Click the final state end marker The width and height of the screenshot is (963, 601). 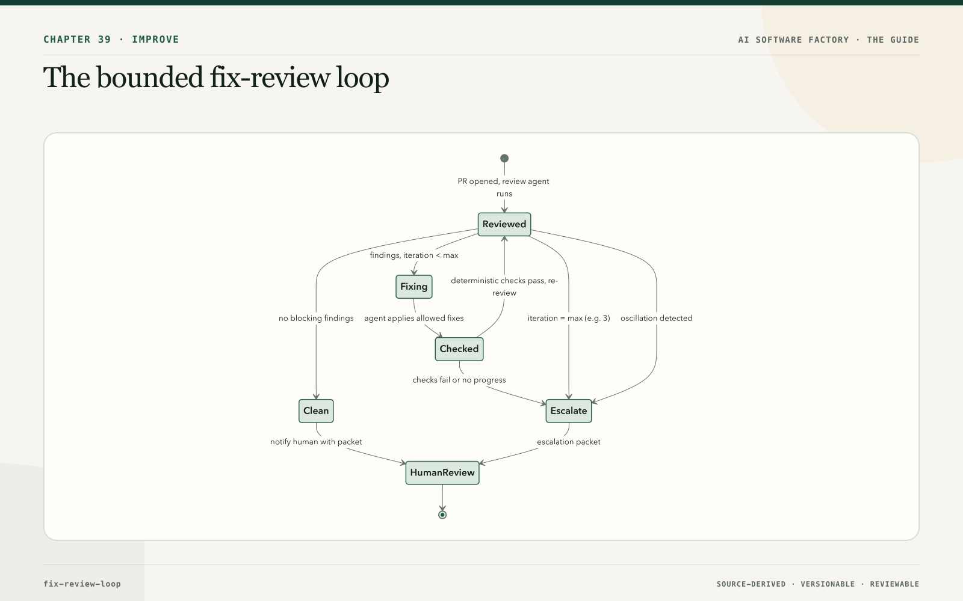(x=442, y=515)
